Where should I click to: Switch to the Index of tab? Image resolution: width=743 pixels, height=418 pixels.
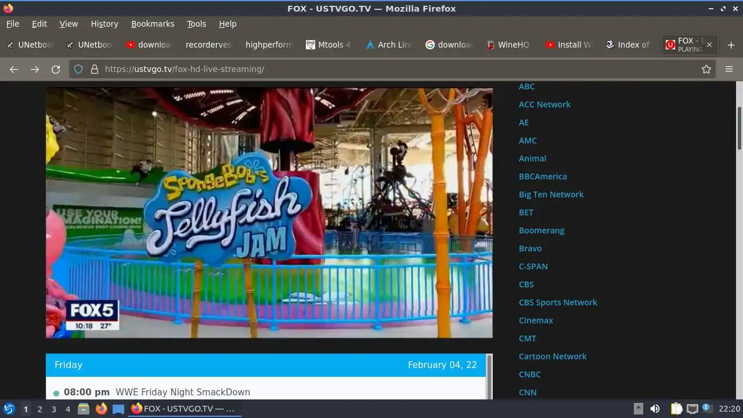point(628,45)
